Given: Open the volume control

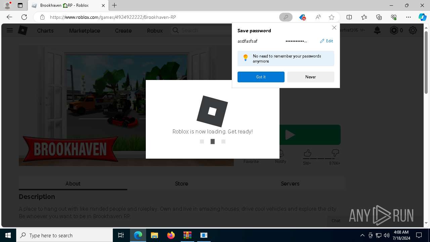Looking at the screenshot, I should pos(387,235).
